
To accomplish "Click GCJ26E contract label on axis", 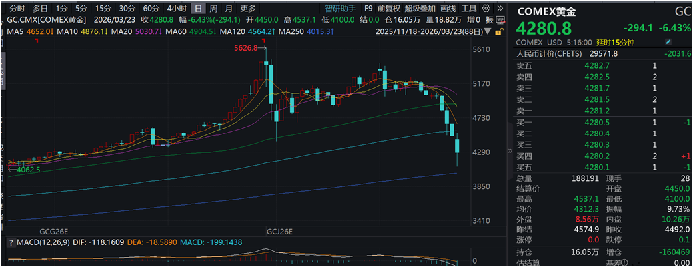I will (280, 231).
